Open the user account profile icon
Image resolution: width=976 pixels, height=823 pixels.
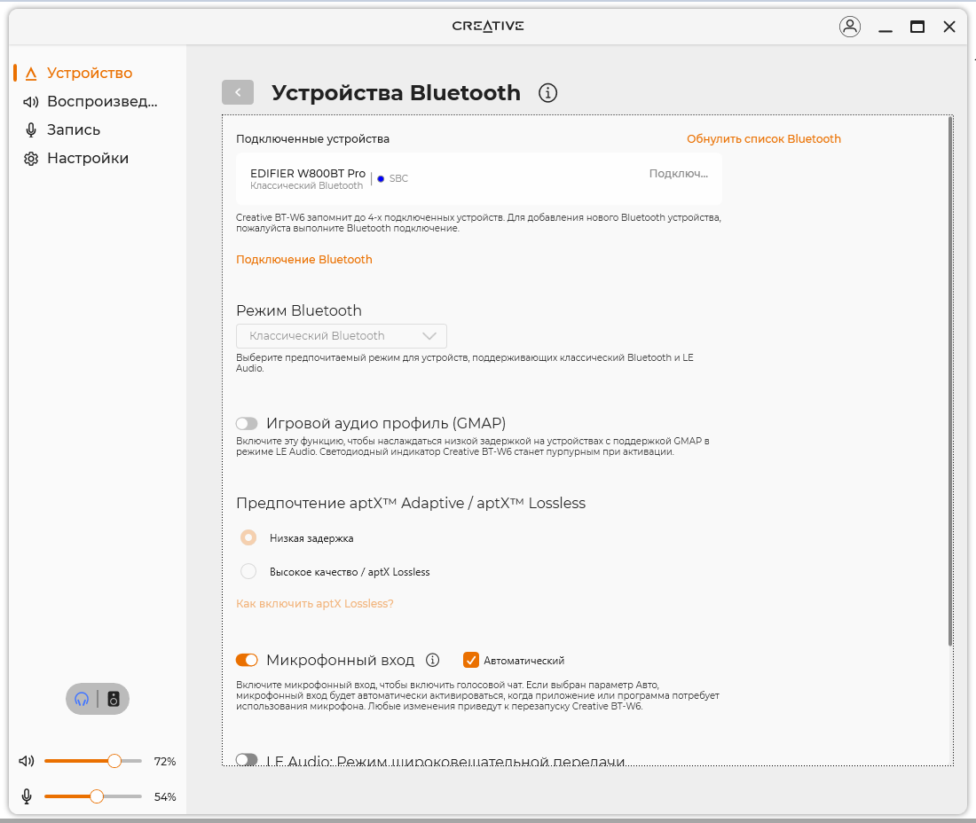(850, 27)
